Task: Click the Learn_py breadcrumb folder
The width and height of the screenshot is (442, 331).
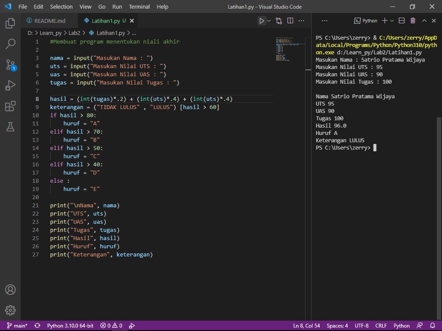Action: point(51,33)
